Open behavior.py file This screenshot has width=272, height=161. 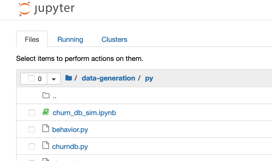pos(70,130)
